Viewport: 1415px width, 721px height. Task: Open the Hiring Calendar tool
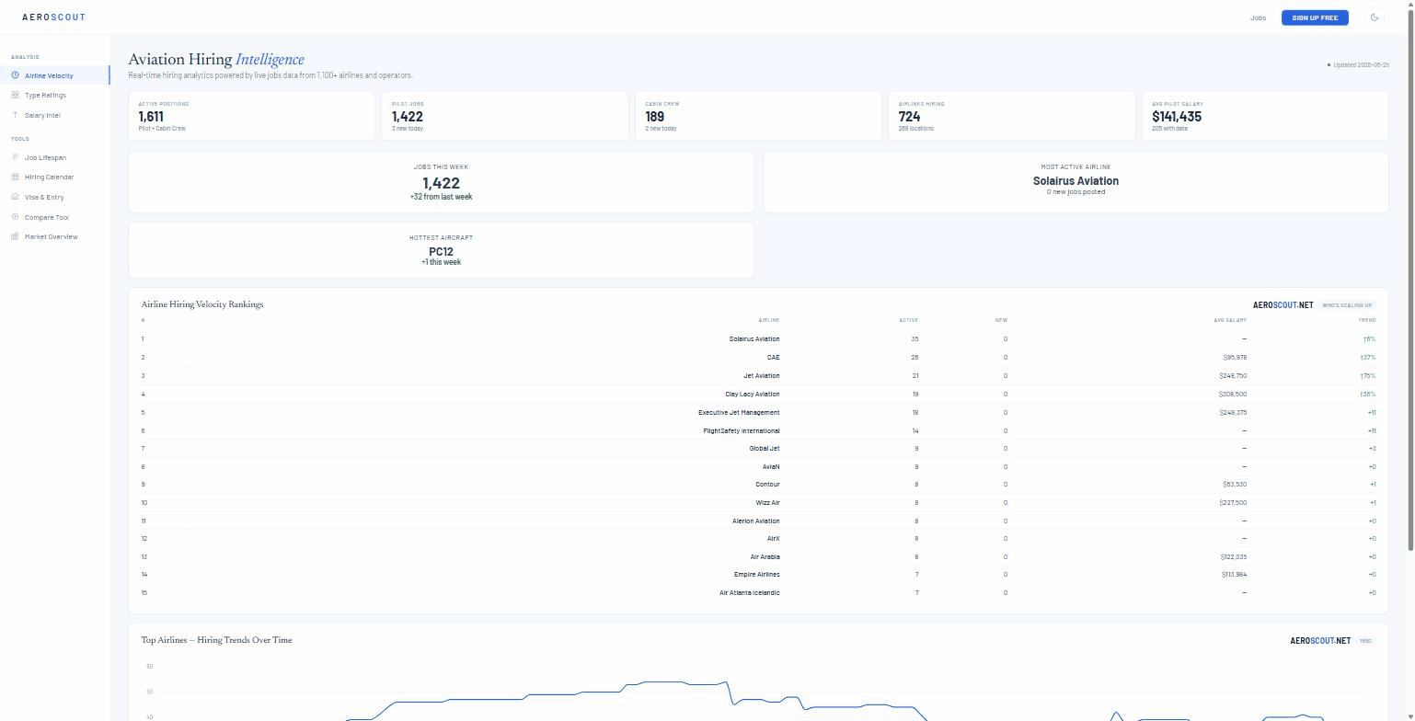[x=55, y=177]
